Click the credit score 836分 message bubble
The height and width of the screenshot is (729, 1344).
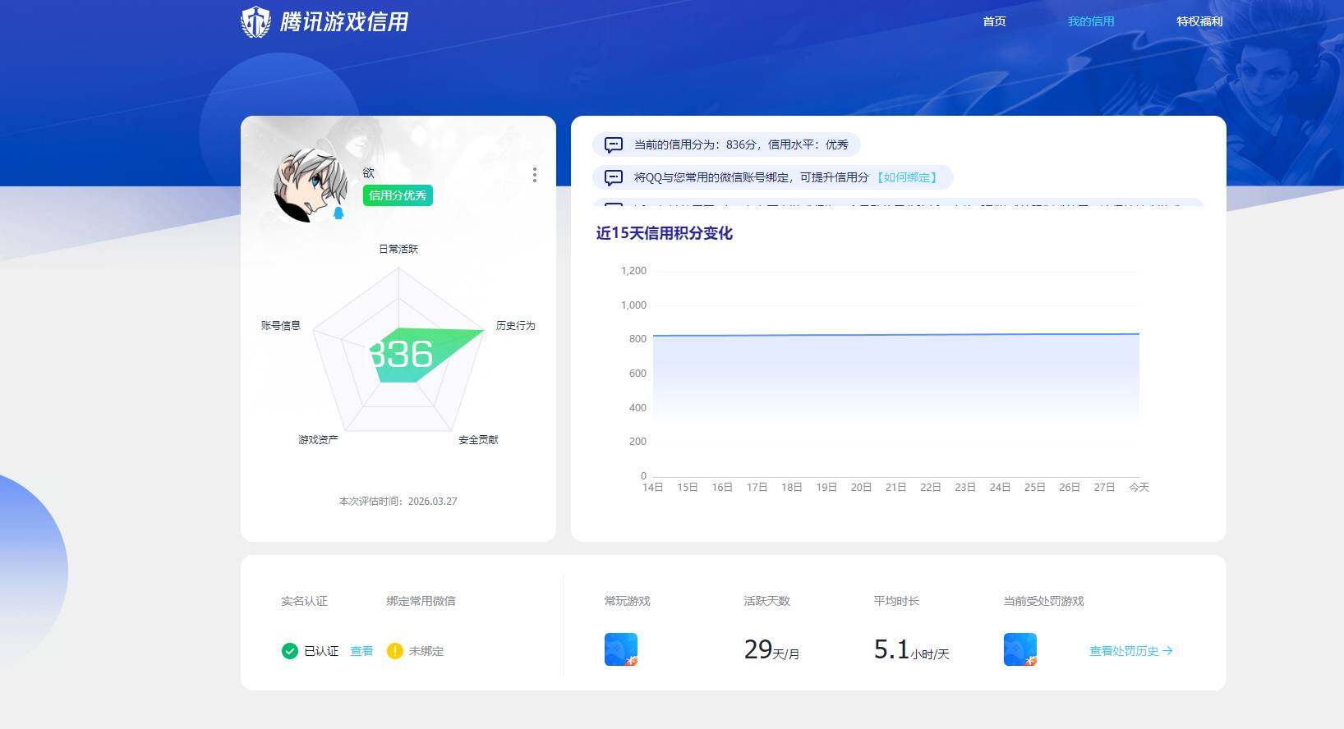(x=726, y=144)
